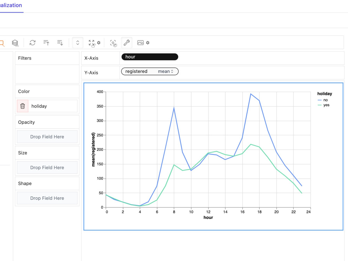Click the 24 tick label on x-axis

[308, 212]
